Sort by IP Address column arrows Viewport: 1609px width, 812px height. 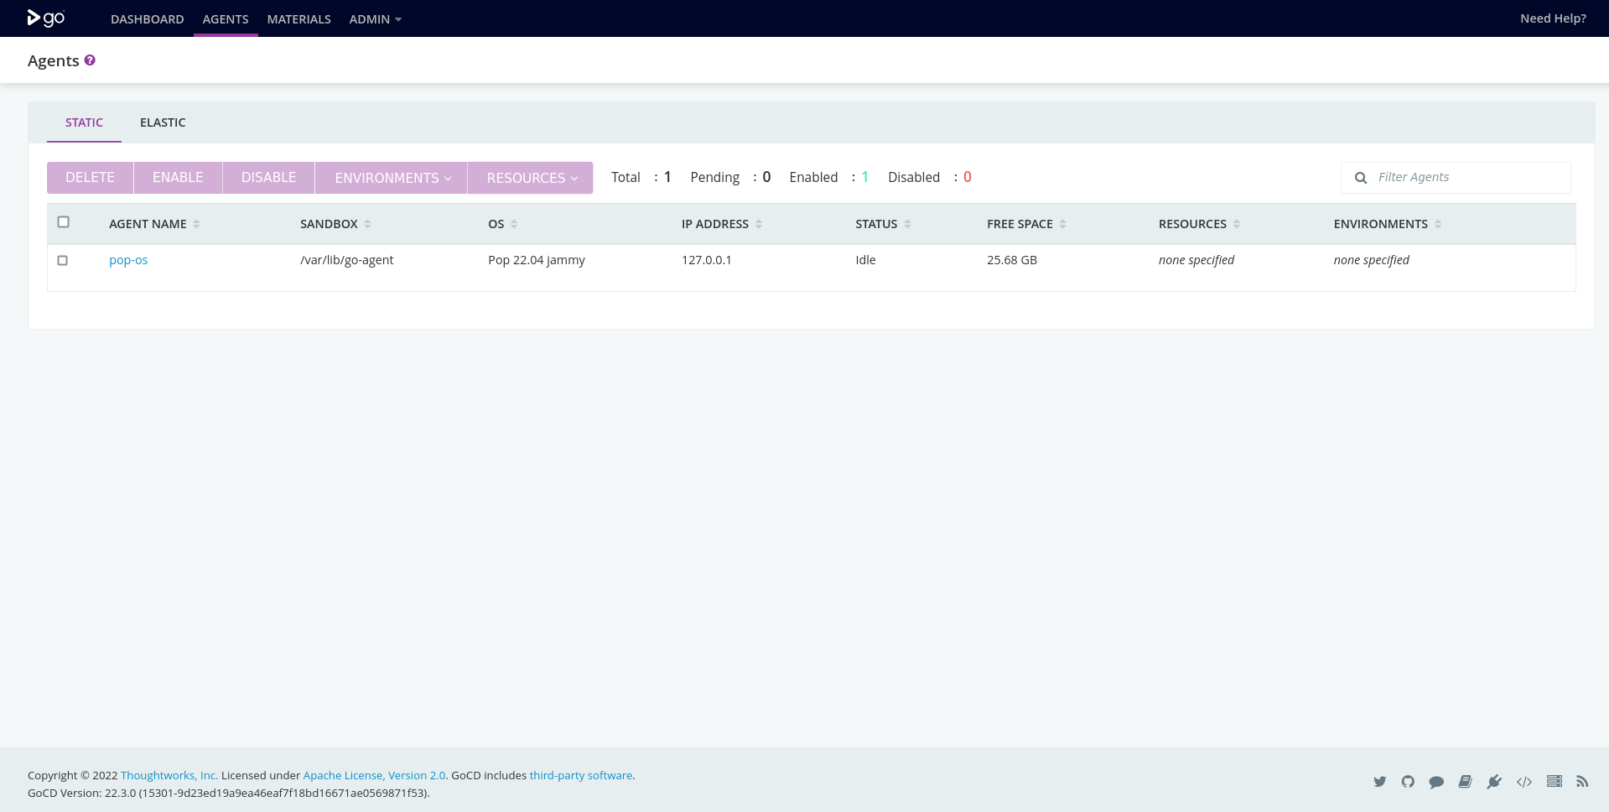click(x=759, y=224)
